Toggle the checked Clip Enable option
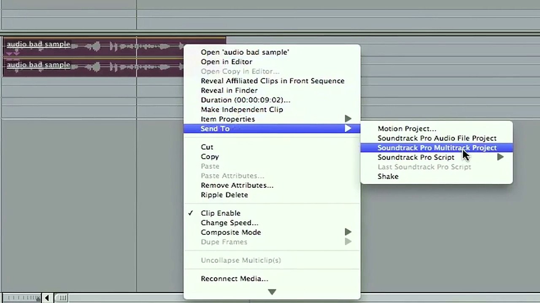The height and width of the screenshot is (303, 540). click(x=272, y=213)
